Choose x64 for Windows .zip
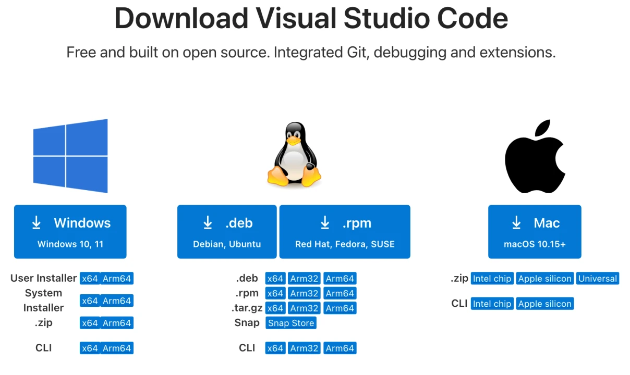Image resolution: width=630 pixels, height=375 pixels. coord(90,323)
